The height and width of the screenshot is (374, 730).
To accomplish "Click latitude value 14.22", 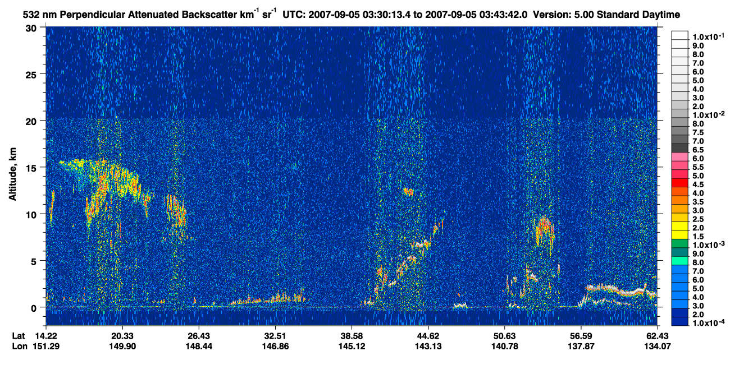I will click(x=45, y=335).
